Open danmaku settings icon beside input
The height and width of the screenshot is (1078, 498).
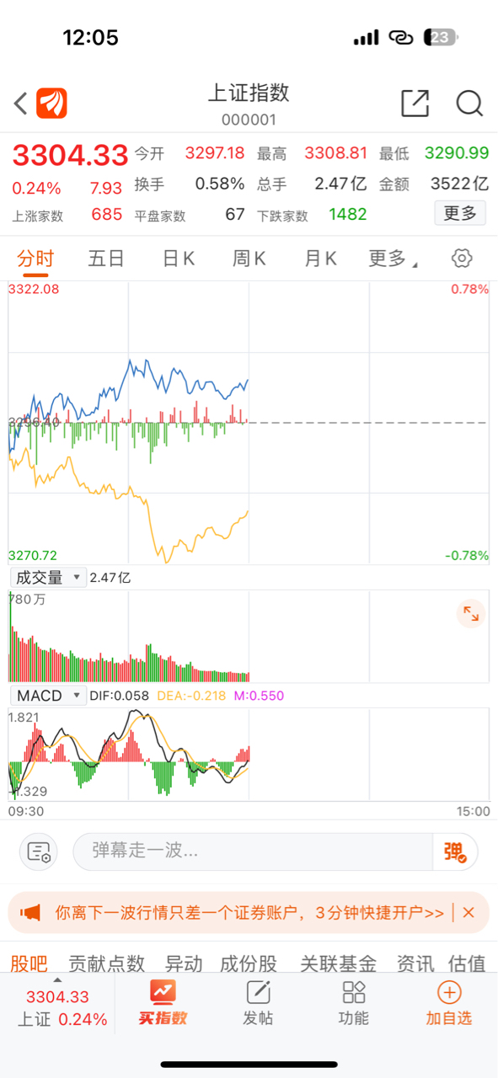pyautogui.click(x=39, y=851)
